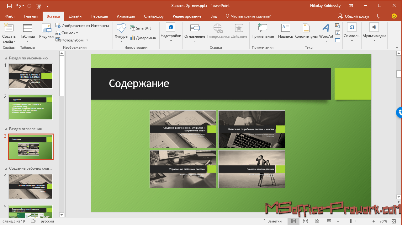The width and height of the screenshot is (402, 225).
Task: Switch to Normal view icon in status bar
Action: pyautogui.click(x=293, y=221)
